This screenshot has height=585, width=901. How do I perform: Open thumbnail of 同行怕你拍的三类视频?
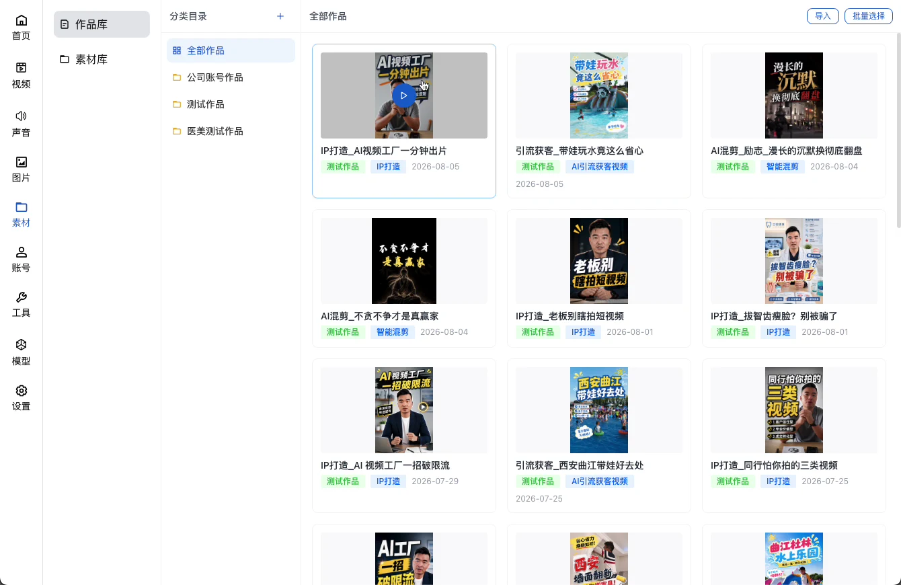click(794, 410)
